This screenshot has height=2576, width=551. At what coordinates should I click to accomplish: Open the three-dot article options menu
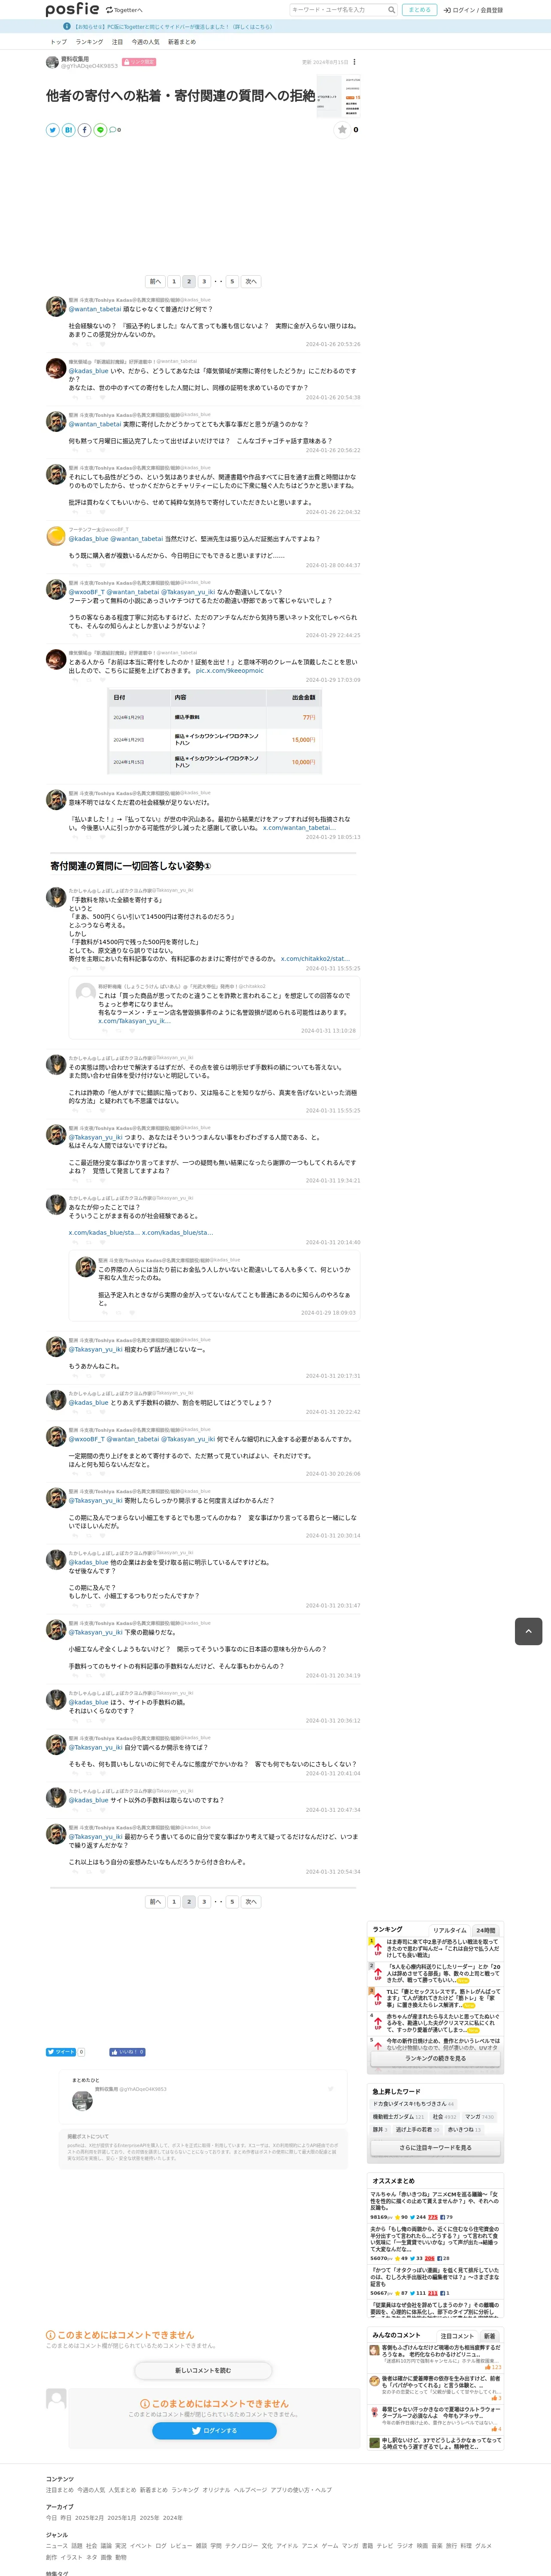(x=354, y=62)
